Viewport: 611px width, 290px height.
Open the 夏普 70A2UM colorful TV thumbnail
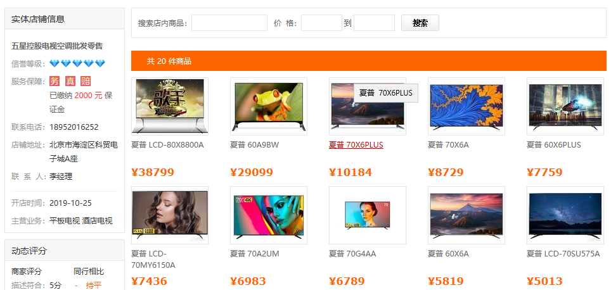(269, 215)
